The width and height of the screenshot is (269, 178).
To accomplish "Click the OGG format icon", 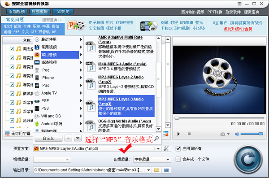I will (91, 126).
